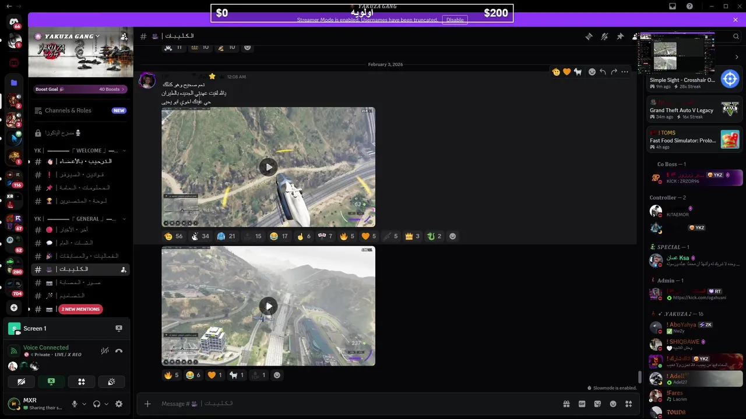Viewport: 746px width, 419px height.
Task: Stop streaming icon next to Screen 1
Action: point(119,328)
